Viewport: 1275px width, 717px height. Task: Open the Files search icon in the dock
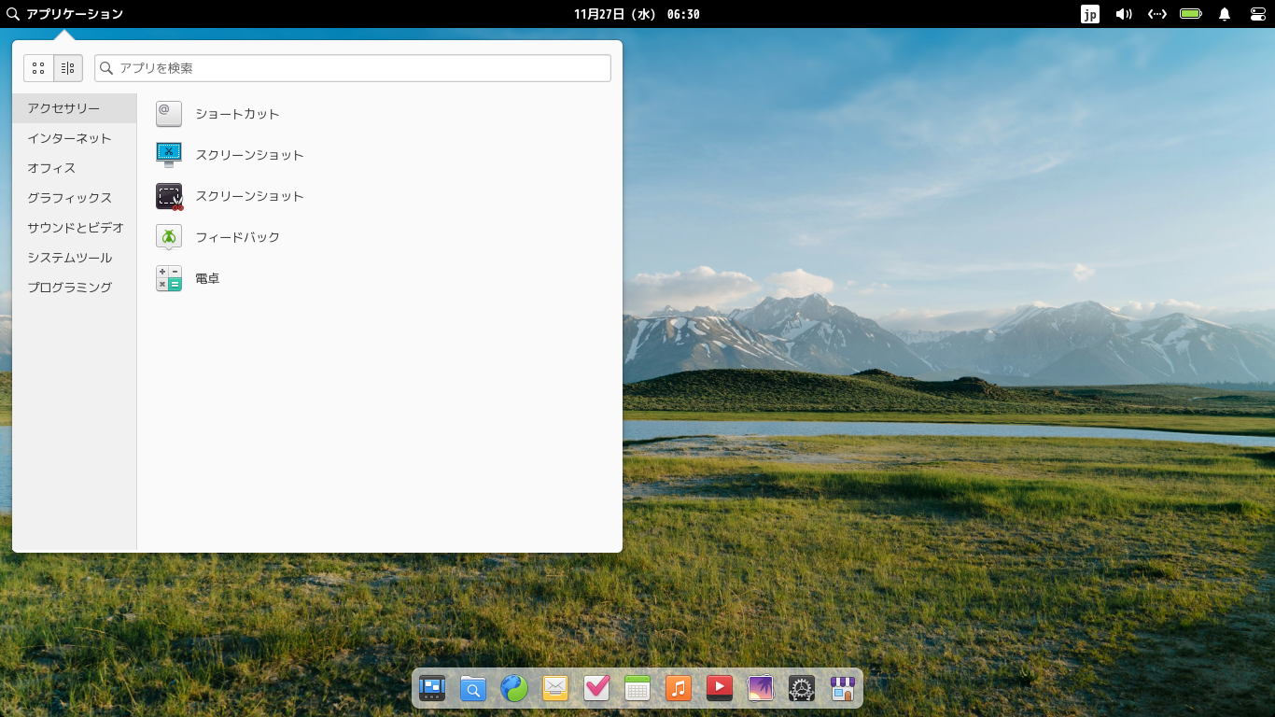tap(473, 688)
